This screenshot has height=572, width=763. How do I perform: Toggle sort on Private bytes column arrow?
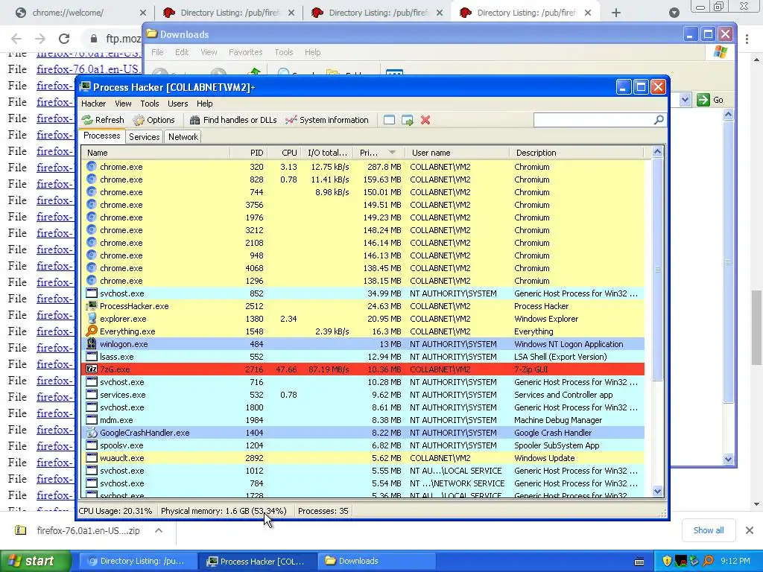(392, 153)
